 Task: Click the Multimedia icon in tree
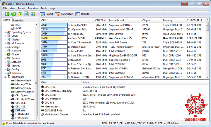(x=9, y=43)
